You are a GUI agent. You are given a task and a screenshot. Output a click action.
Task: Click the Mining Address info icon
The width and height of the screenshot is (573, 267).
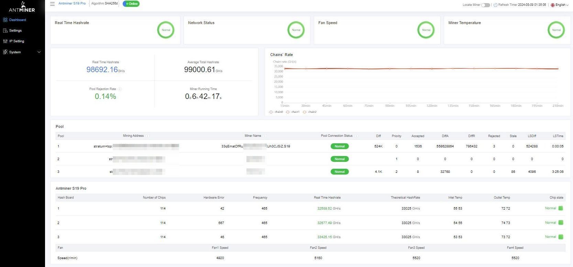pyautogui.click(x=147, y=136)
